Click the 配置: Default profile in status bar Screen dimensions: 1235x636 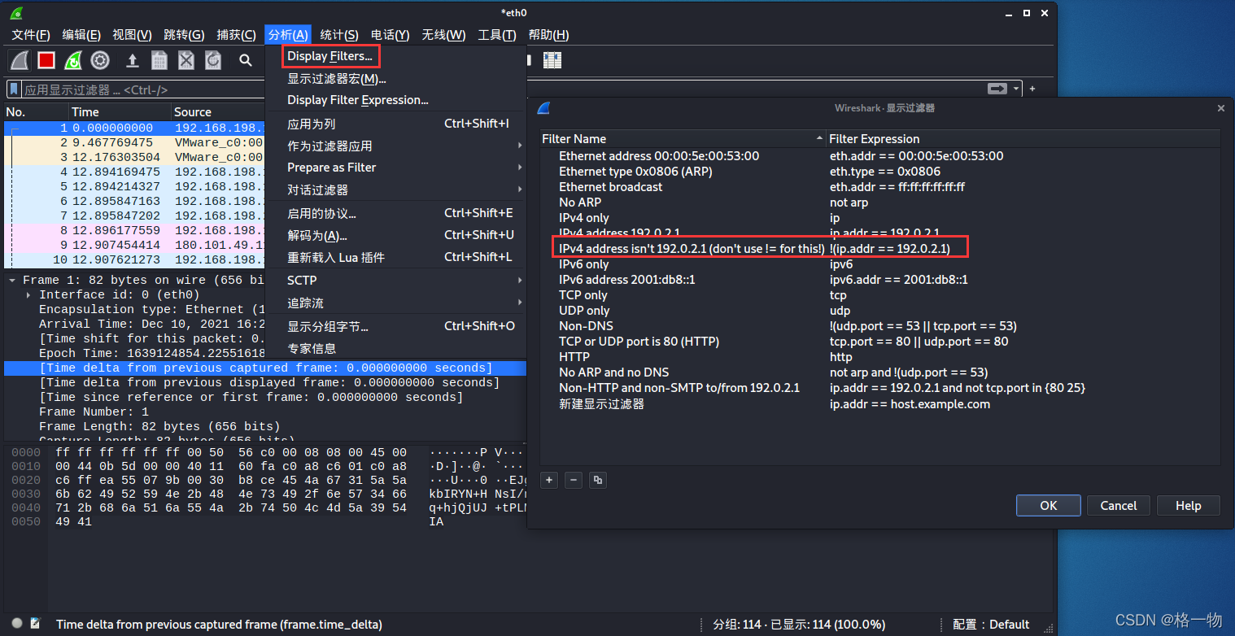[x=992, y=624]
